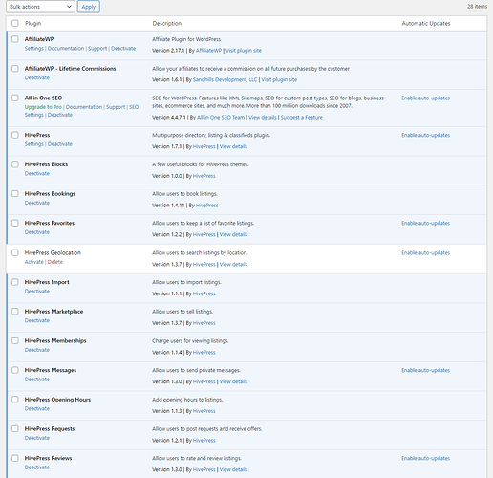Check the AffiliateWP - Lifetime Commissions checkbox
The width and height of the screenshot is (493, 478).
15,69
